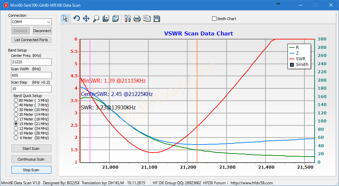Click the Center Freq input field
The height and width of the screenshot is (186, 339).
[x=31, y=62]
